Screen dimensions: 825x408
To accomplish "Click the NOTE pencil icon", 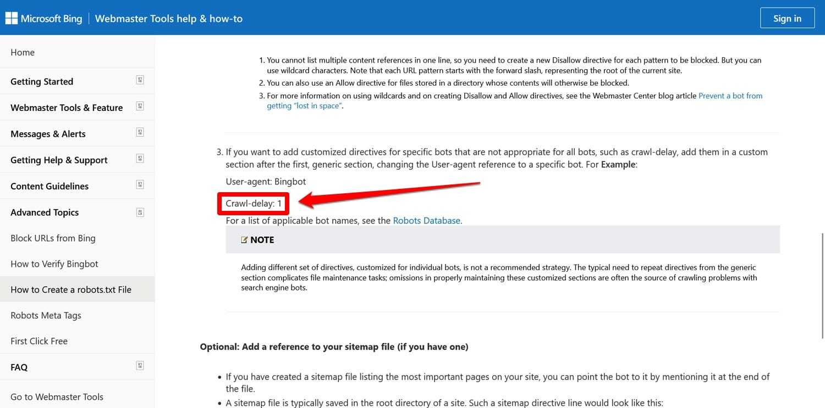I will click(244, 240).
